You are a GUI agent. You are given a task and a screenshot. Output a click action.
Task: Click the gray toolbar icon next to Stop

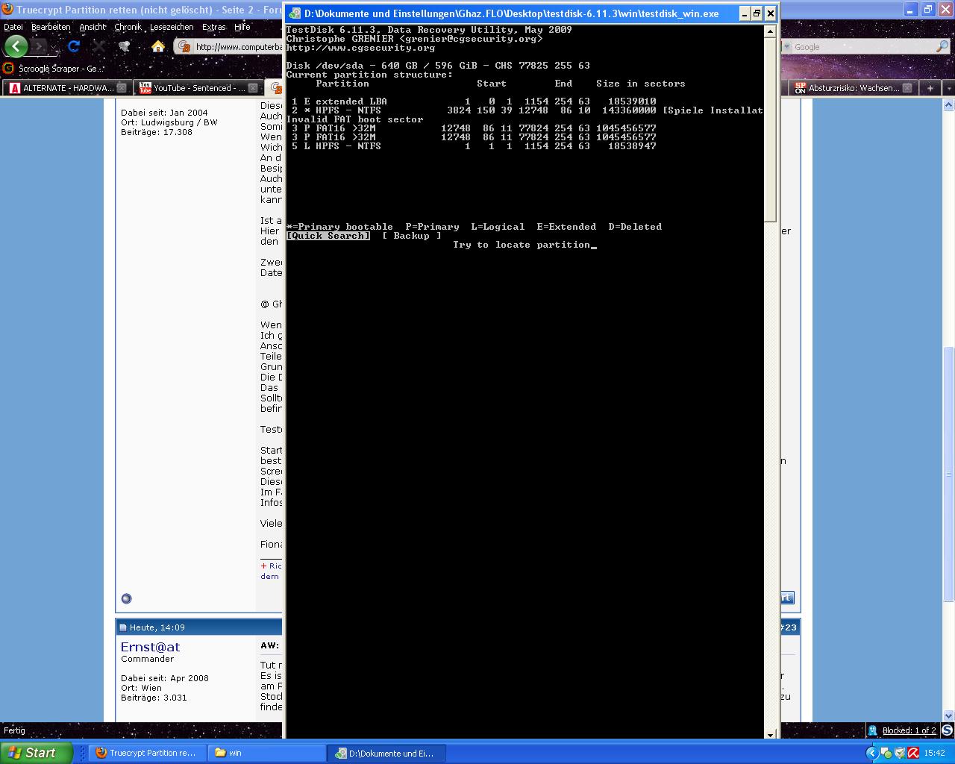click(124, 46)
